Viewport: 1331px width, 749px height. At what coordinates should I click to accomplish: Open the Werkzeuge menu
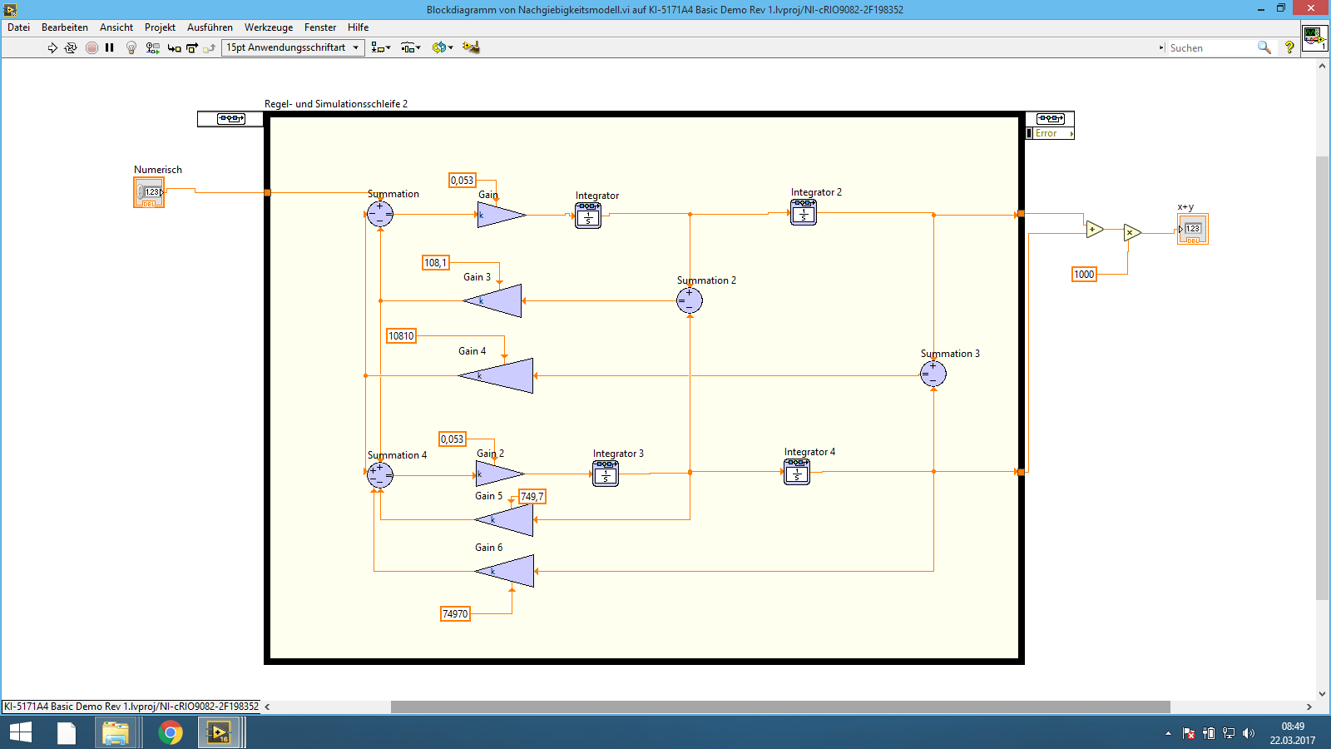click(268, 27)
